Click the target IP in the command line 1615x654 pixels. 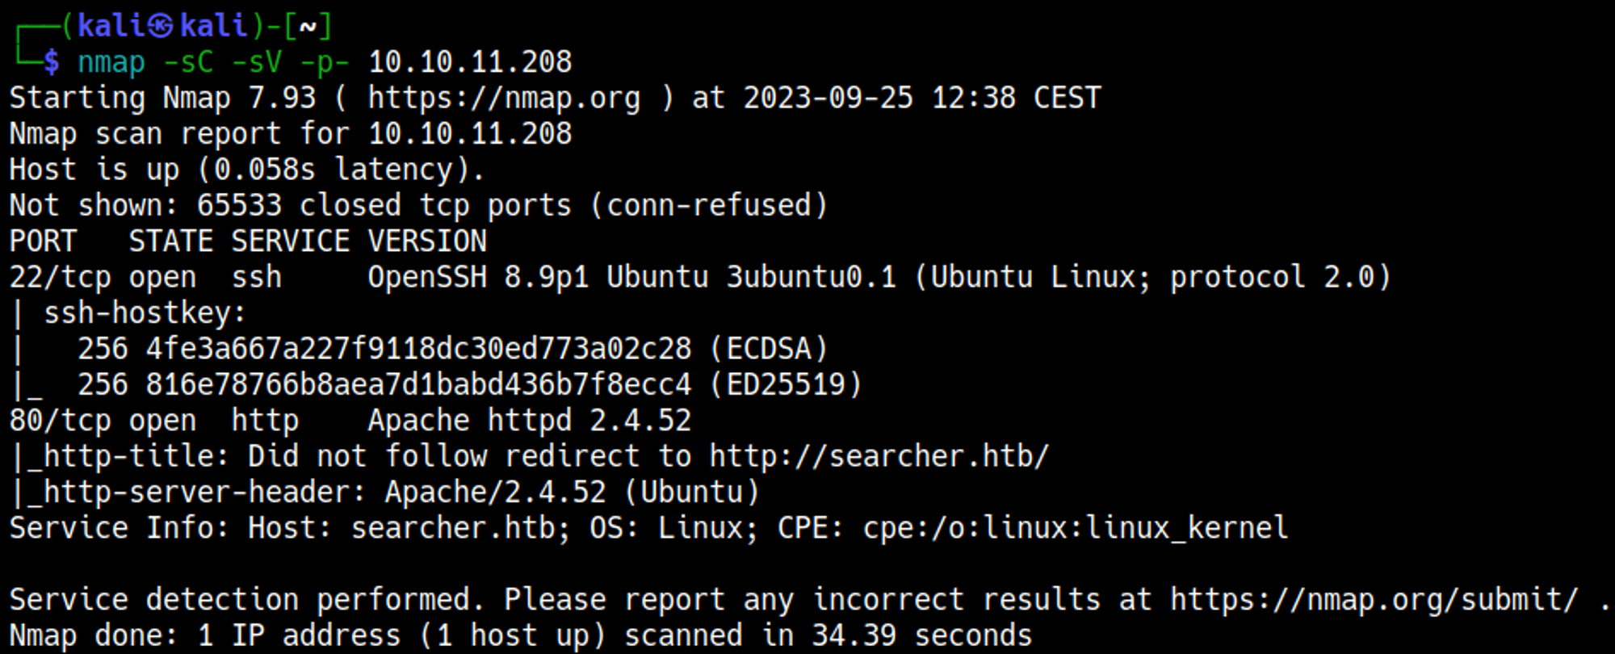point(470,62)
